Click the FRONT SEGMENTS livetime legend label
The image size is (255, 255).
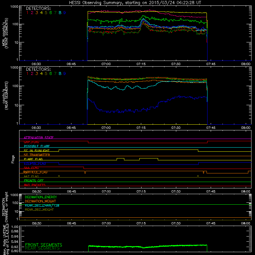[44, 245]
